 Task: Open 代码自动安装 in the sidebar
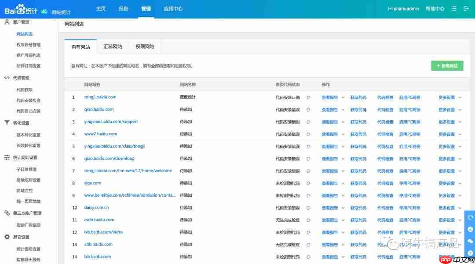(29, 111)
